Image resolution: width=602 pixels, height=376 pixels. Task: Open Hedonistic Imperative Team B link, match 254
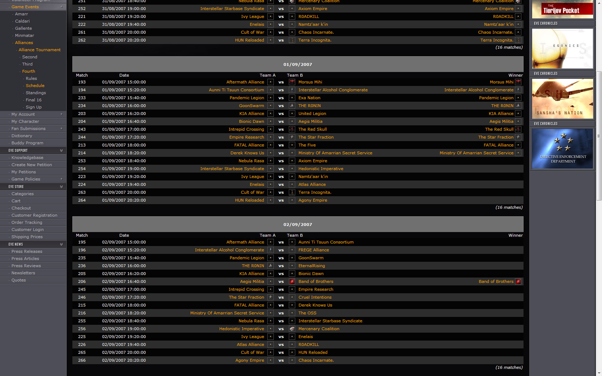(x=321, y=169)
